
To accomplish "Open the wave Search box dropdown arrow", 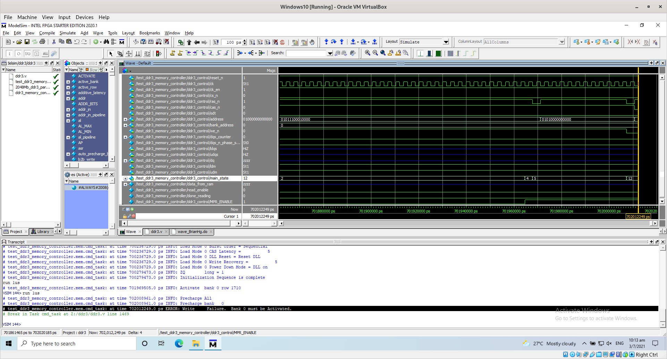I will point(330,53).
